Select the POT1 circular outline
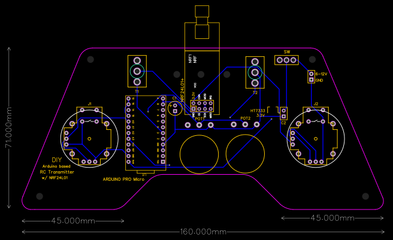The image size is (393, 240). [x=199, y=154]
